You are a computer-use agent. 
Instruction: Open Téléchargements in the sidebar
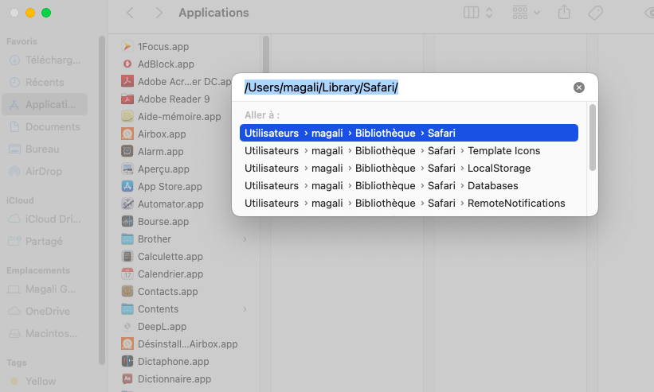pos(45,60)
